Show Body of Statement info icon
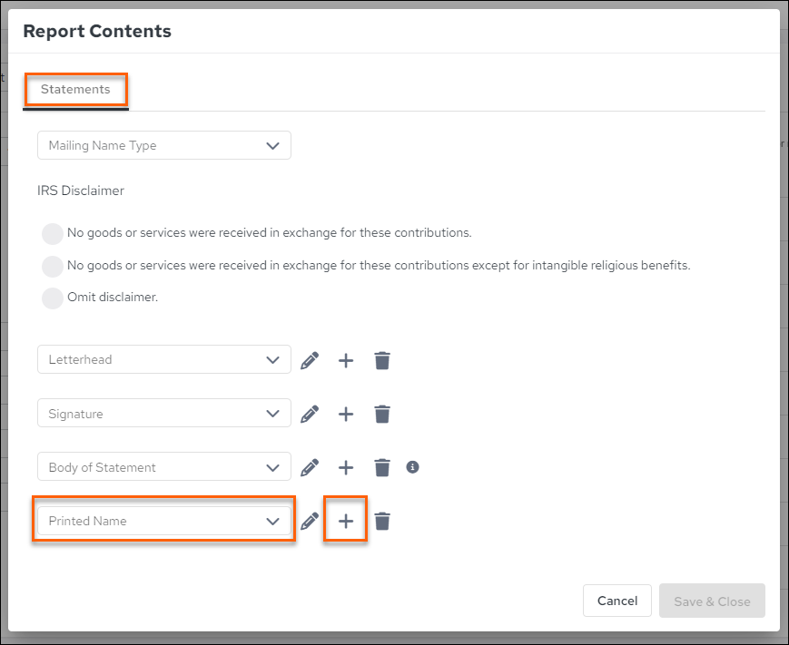Viewport: 789px width, 645px height. (x=412, y=467)
